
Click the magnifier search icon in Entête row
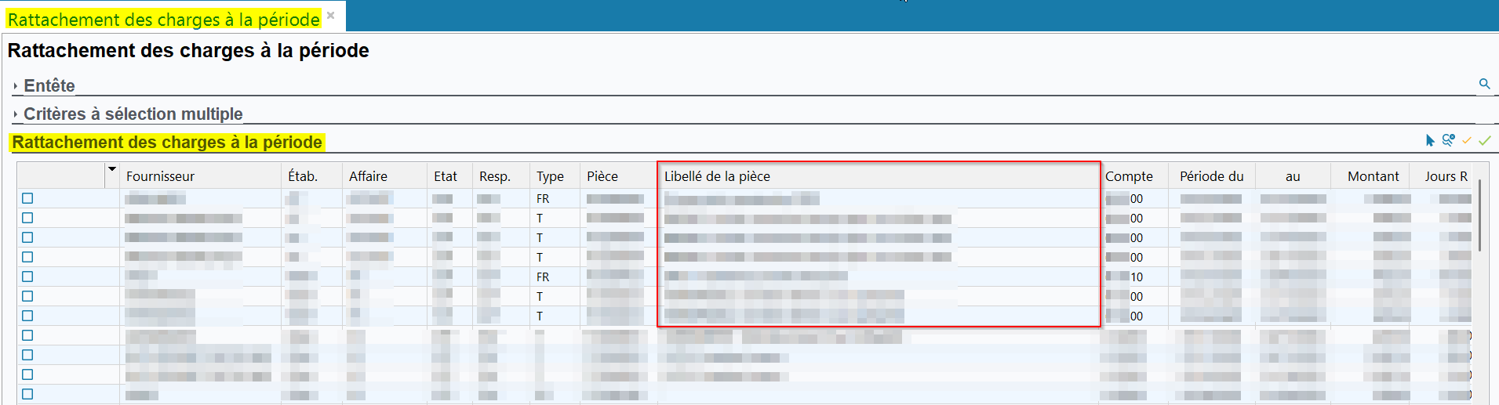(x=1484, y=84)
